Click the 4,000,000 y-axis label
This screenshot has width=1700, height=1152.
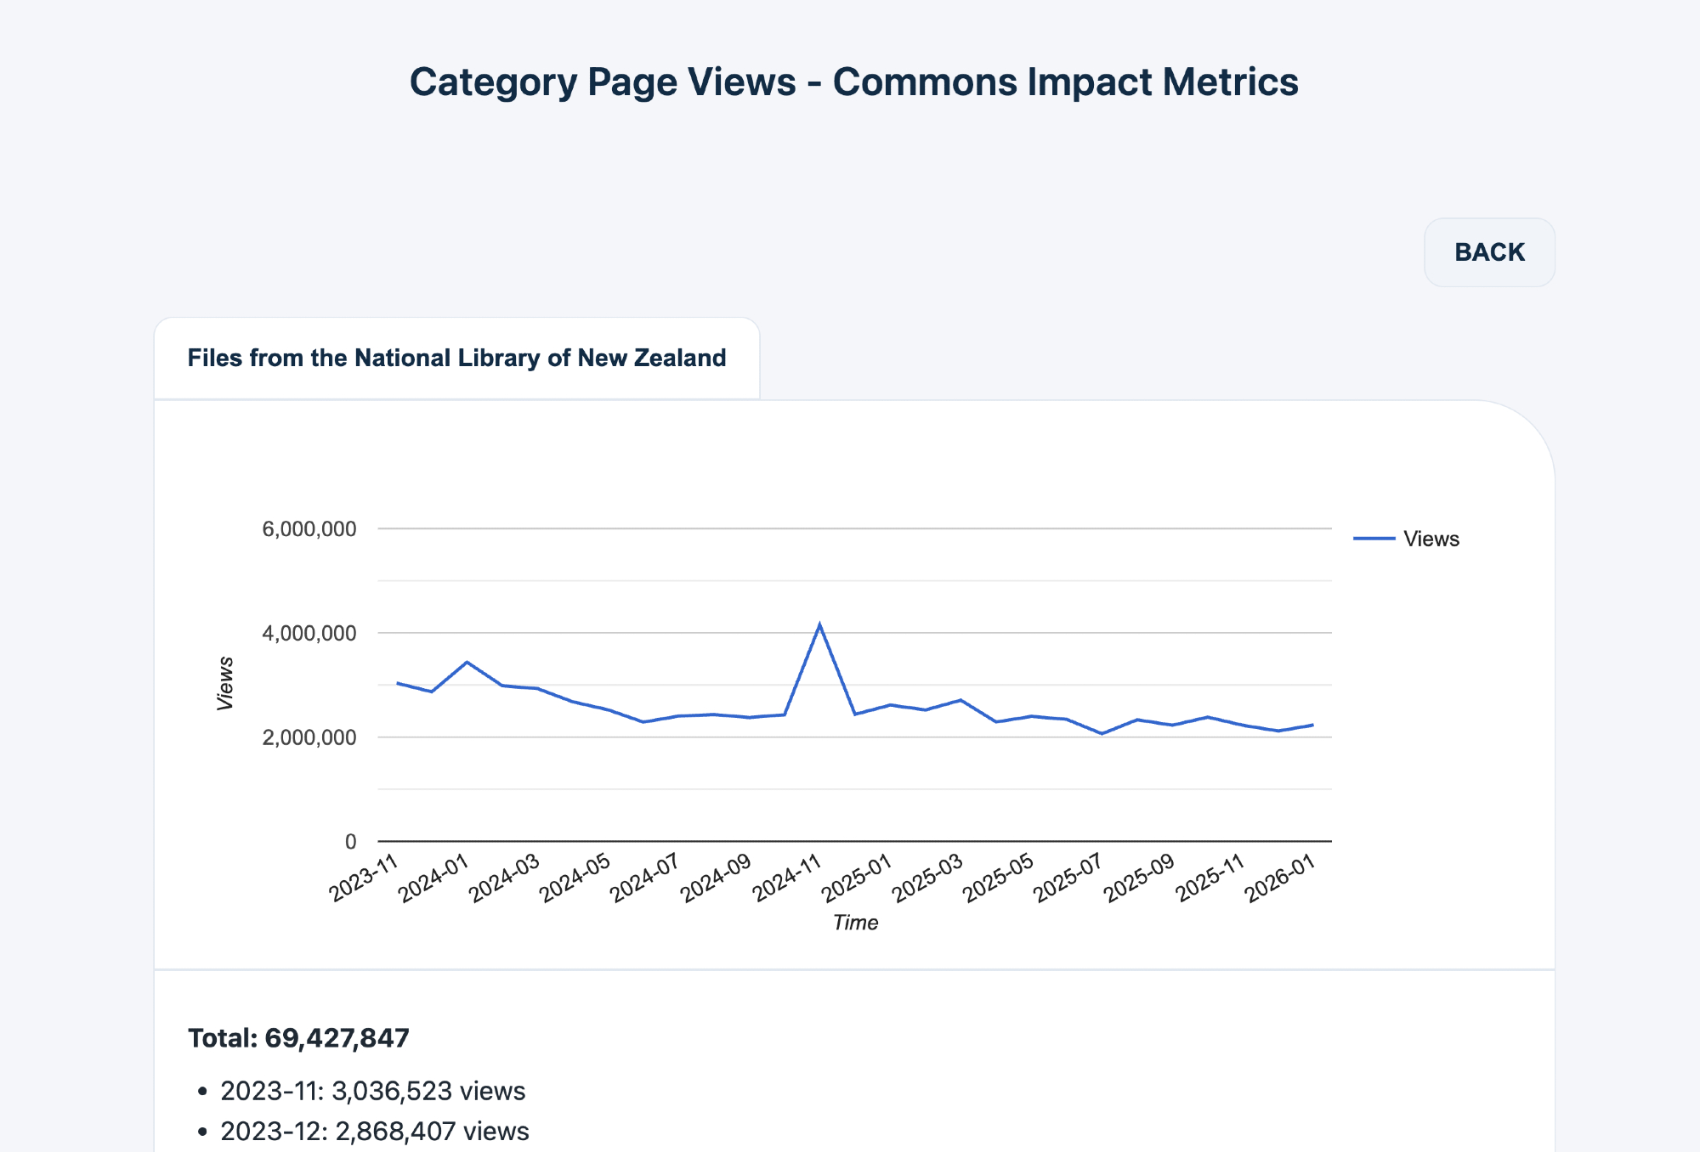[309, 633]
